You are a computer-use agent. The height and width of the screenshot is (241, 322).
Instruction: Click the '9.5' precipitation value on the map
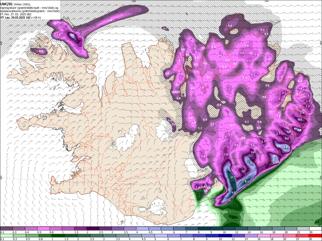[233, 193]
